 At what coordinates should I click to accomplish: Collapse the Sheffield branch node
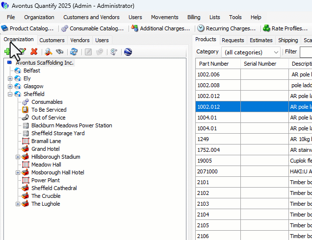pos(10,94)
